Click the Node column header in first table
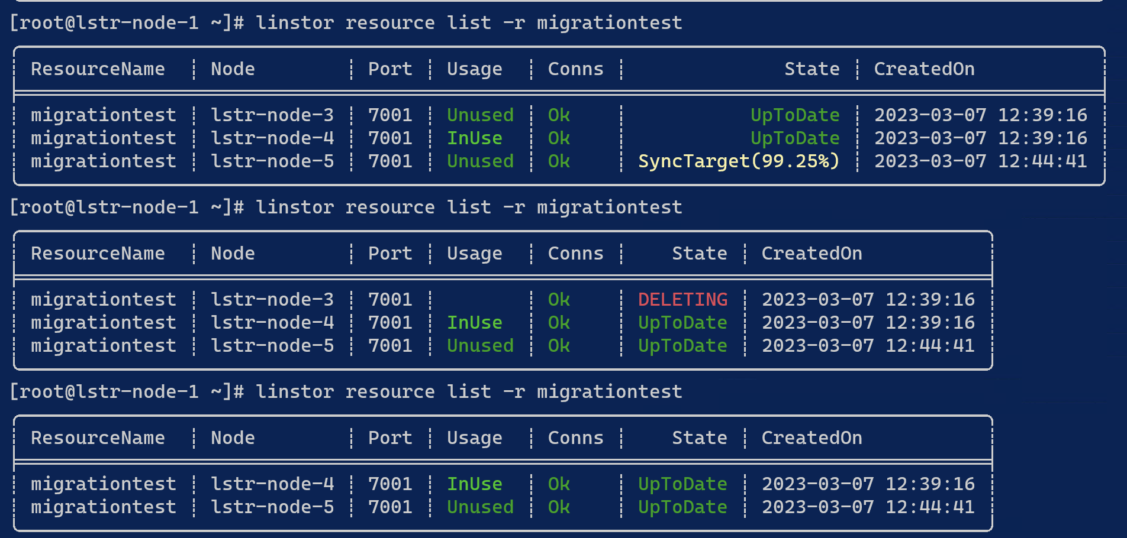Image resolution: width=1127 pixels, height=538 pixels. click(232, 69)
